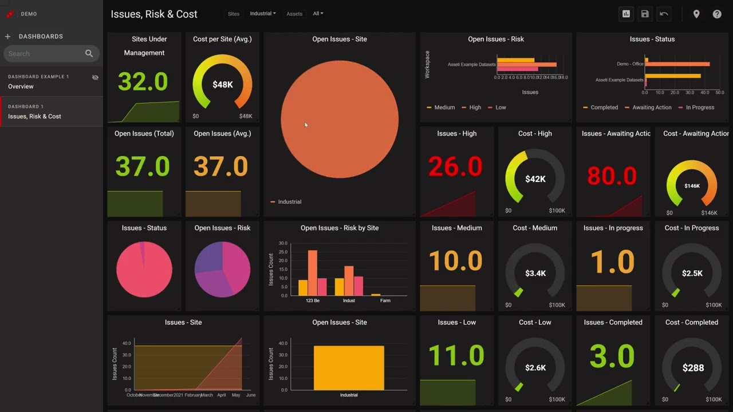Toggle visibility eye icon on Dashboard Example 1

pyautogui.click(x=95, y=77)
